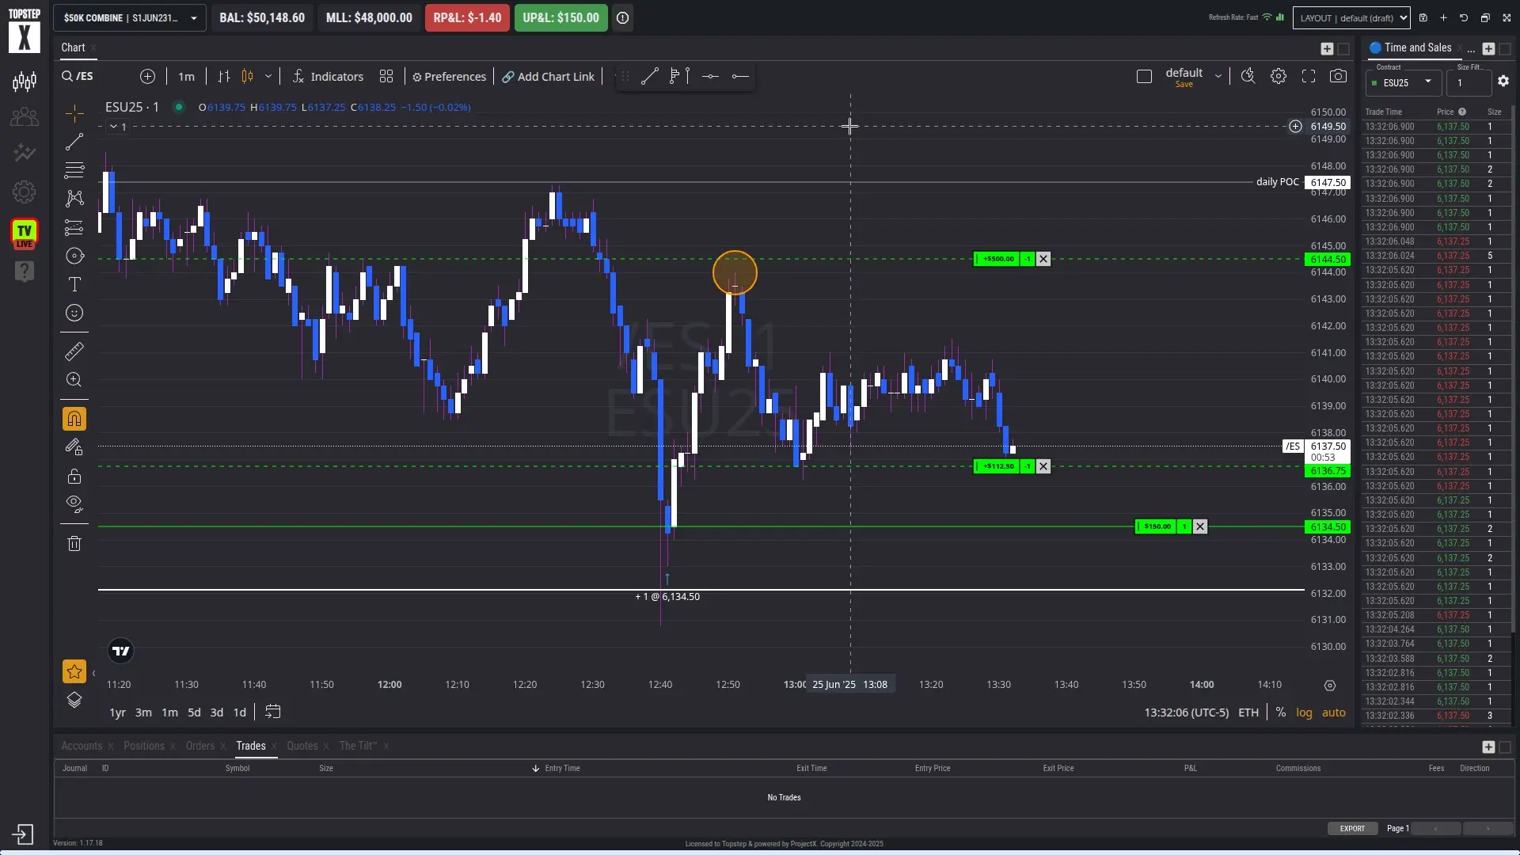Image resolution: width=1520 pixels, height=855 pixels.
Task: Click the magnet mode icon
Action: click(74, 419)
